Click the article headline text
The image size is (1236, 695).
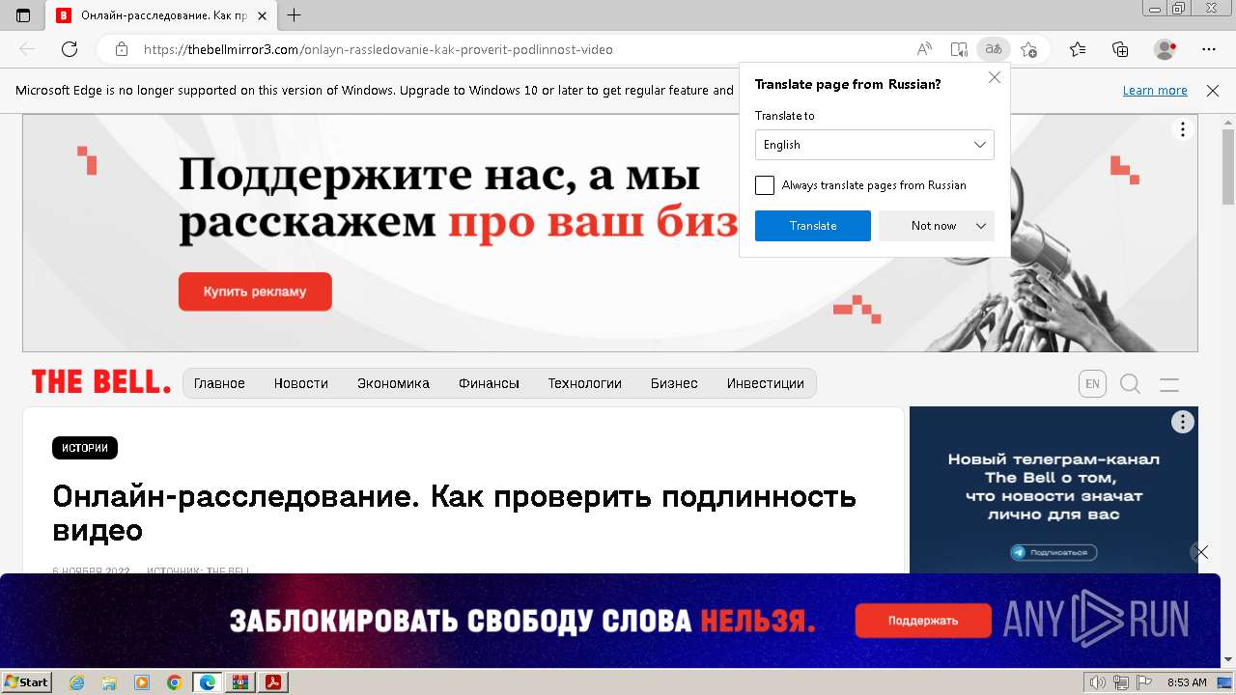coord(454,514)
